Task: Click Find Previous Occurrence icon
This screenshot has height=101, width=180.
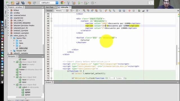Action: point(88,11)
